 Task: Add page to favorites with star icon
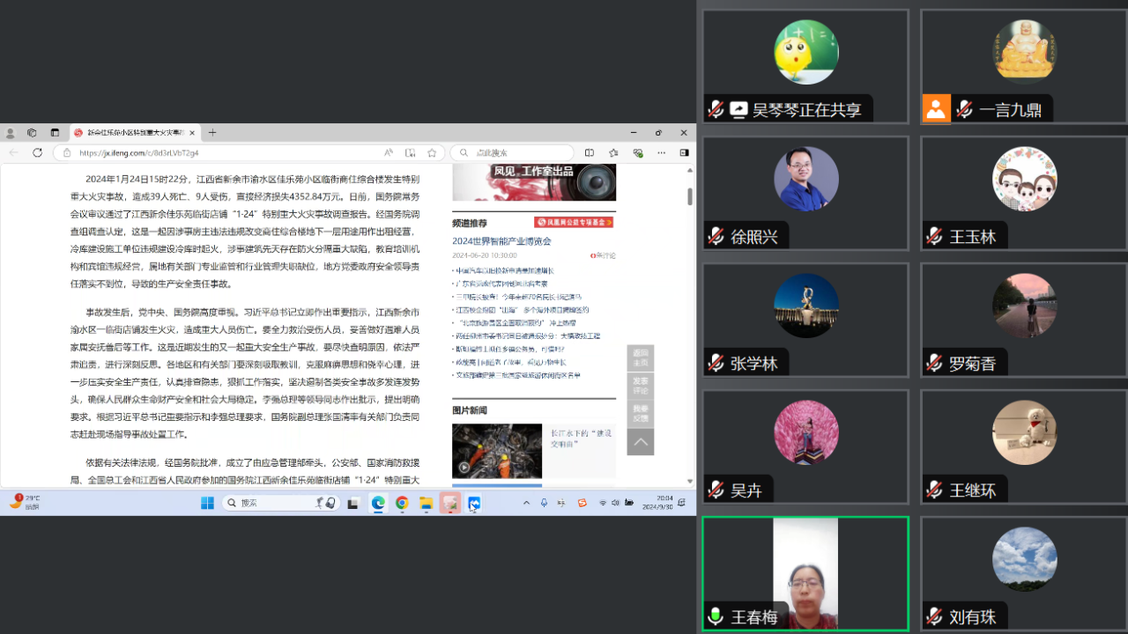click(x=433, y=152)
